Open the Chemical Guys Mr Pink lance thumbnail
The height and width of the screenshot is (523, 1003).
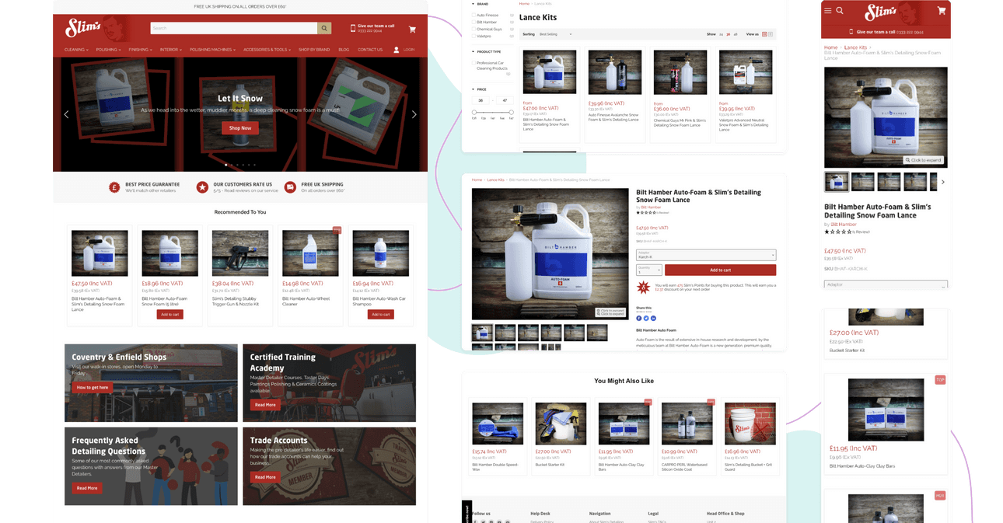(680, 72)
